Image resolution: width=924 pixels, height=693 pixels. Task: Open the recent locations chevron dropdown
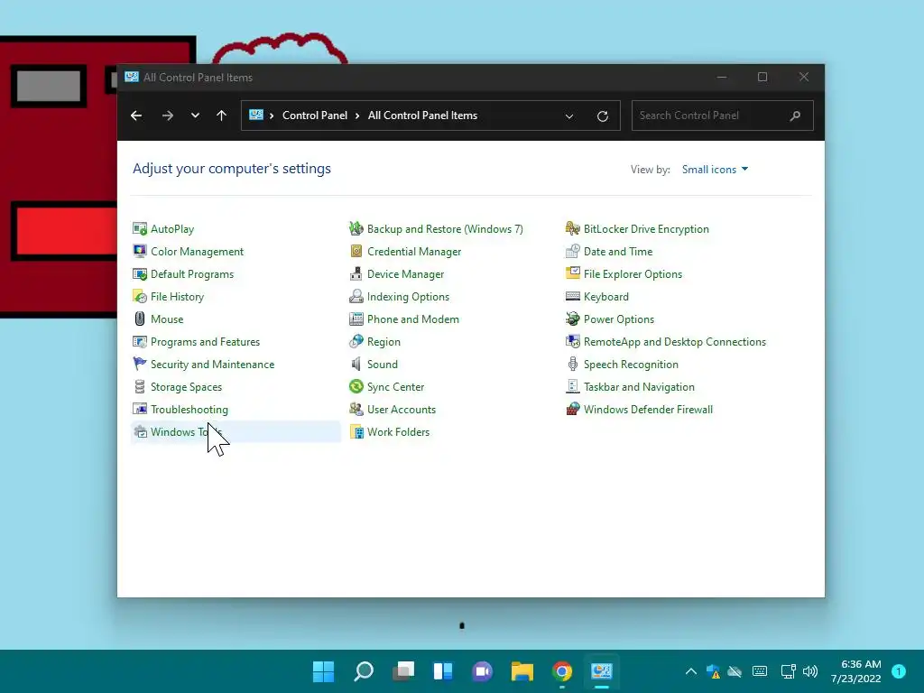click(x=195, y=115)
